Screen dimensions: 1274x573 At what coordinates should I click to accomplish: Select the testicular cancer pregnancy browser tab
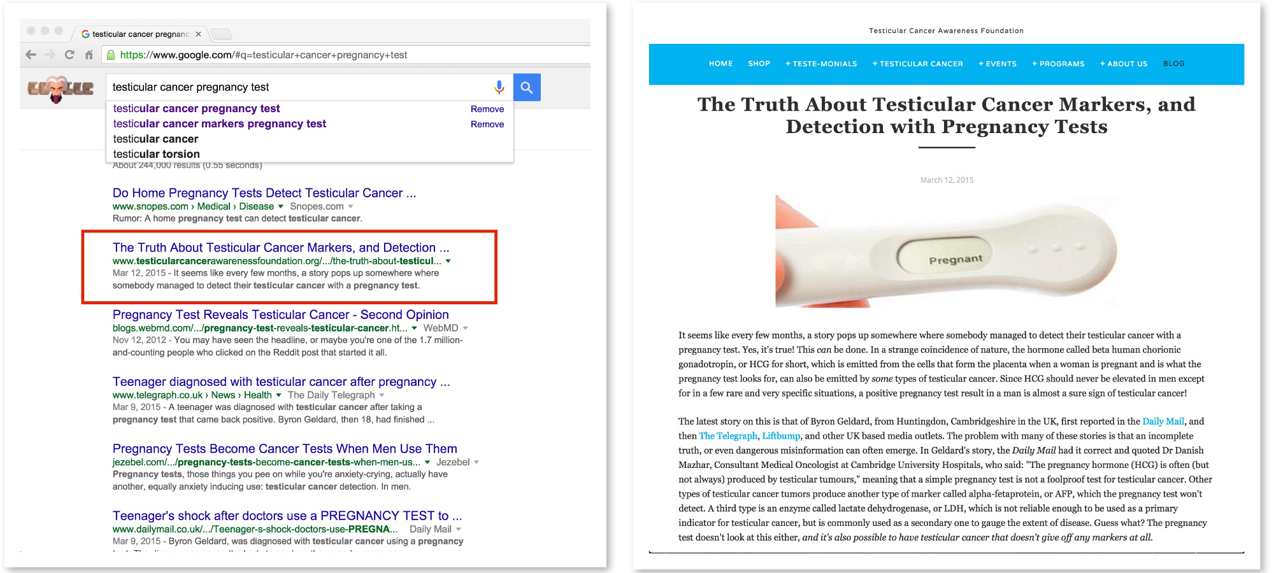coord(140,34)
